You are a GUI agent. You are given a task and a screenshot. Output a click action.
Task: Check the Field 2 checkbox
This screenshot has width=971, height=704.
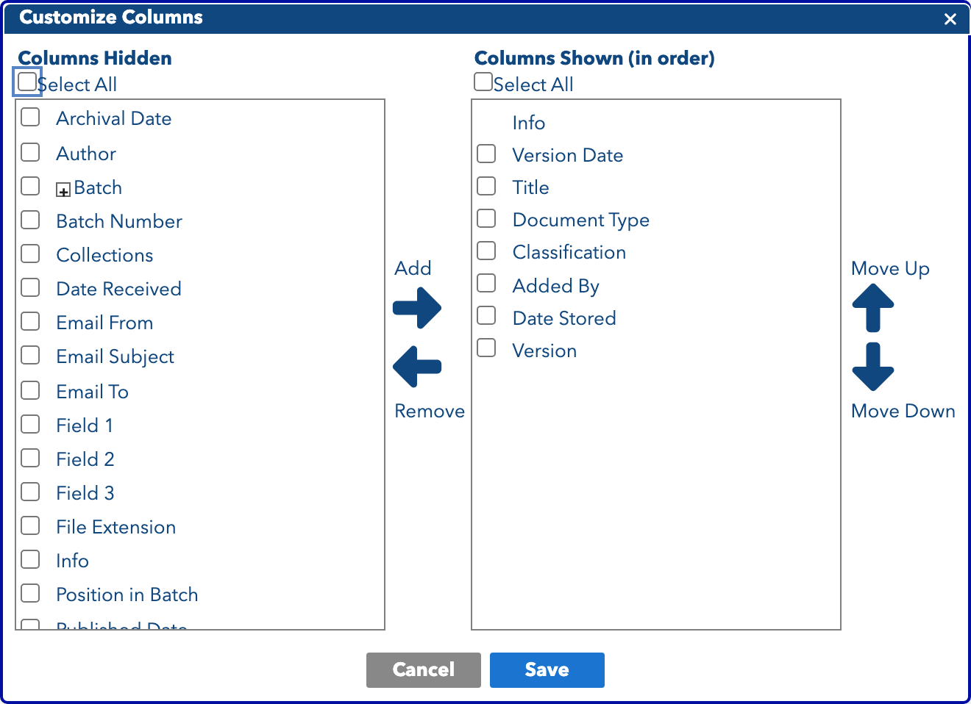(30, 459)
